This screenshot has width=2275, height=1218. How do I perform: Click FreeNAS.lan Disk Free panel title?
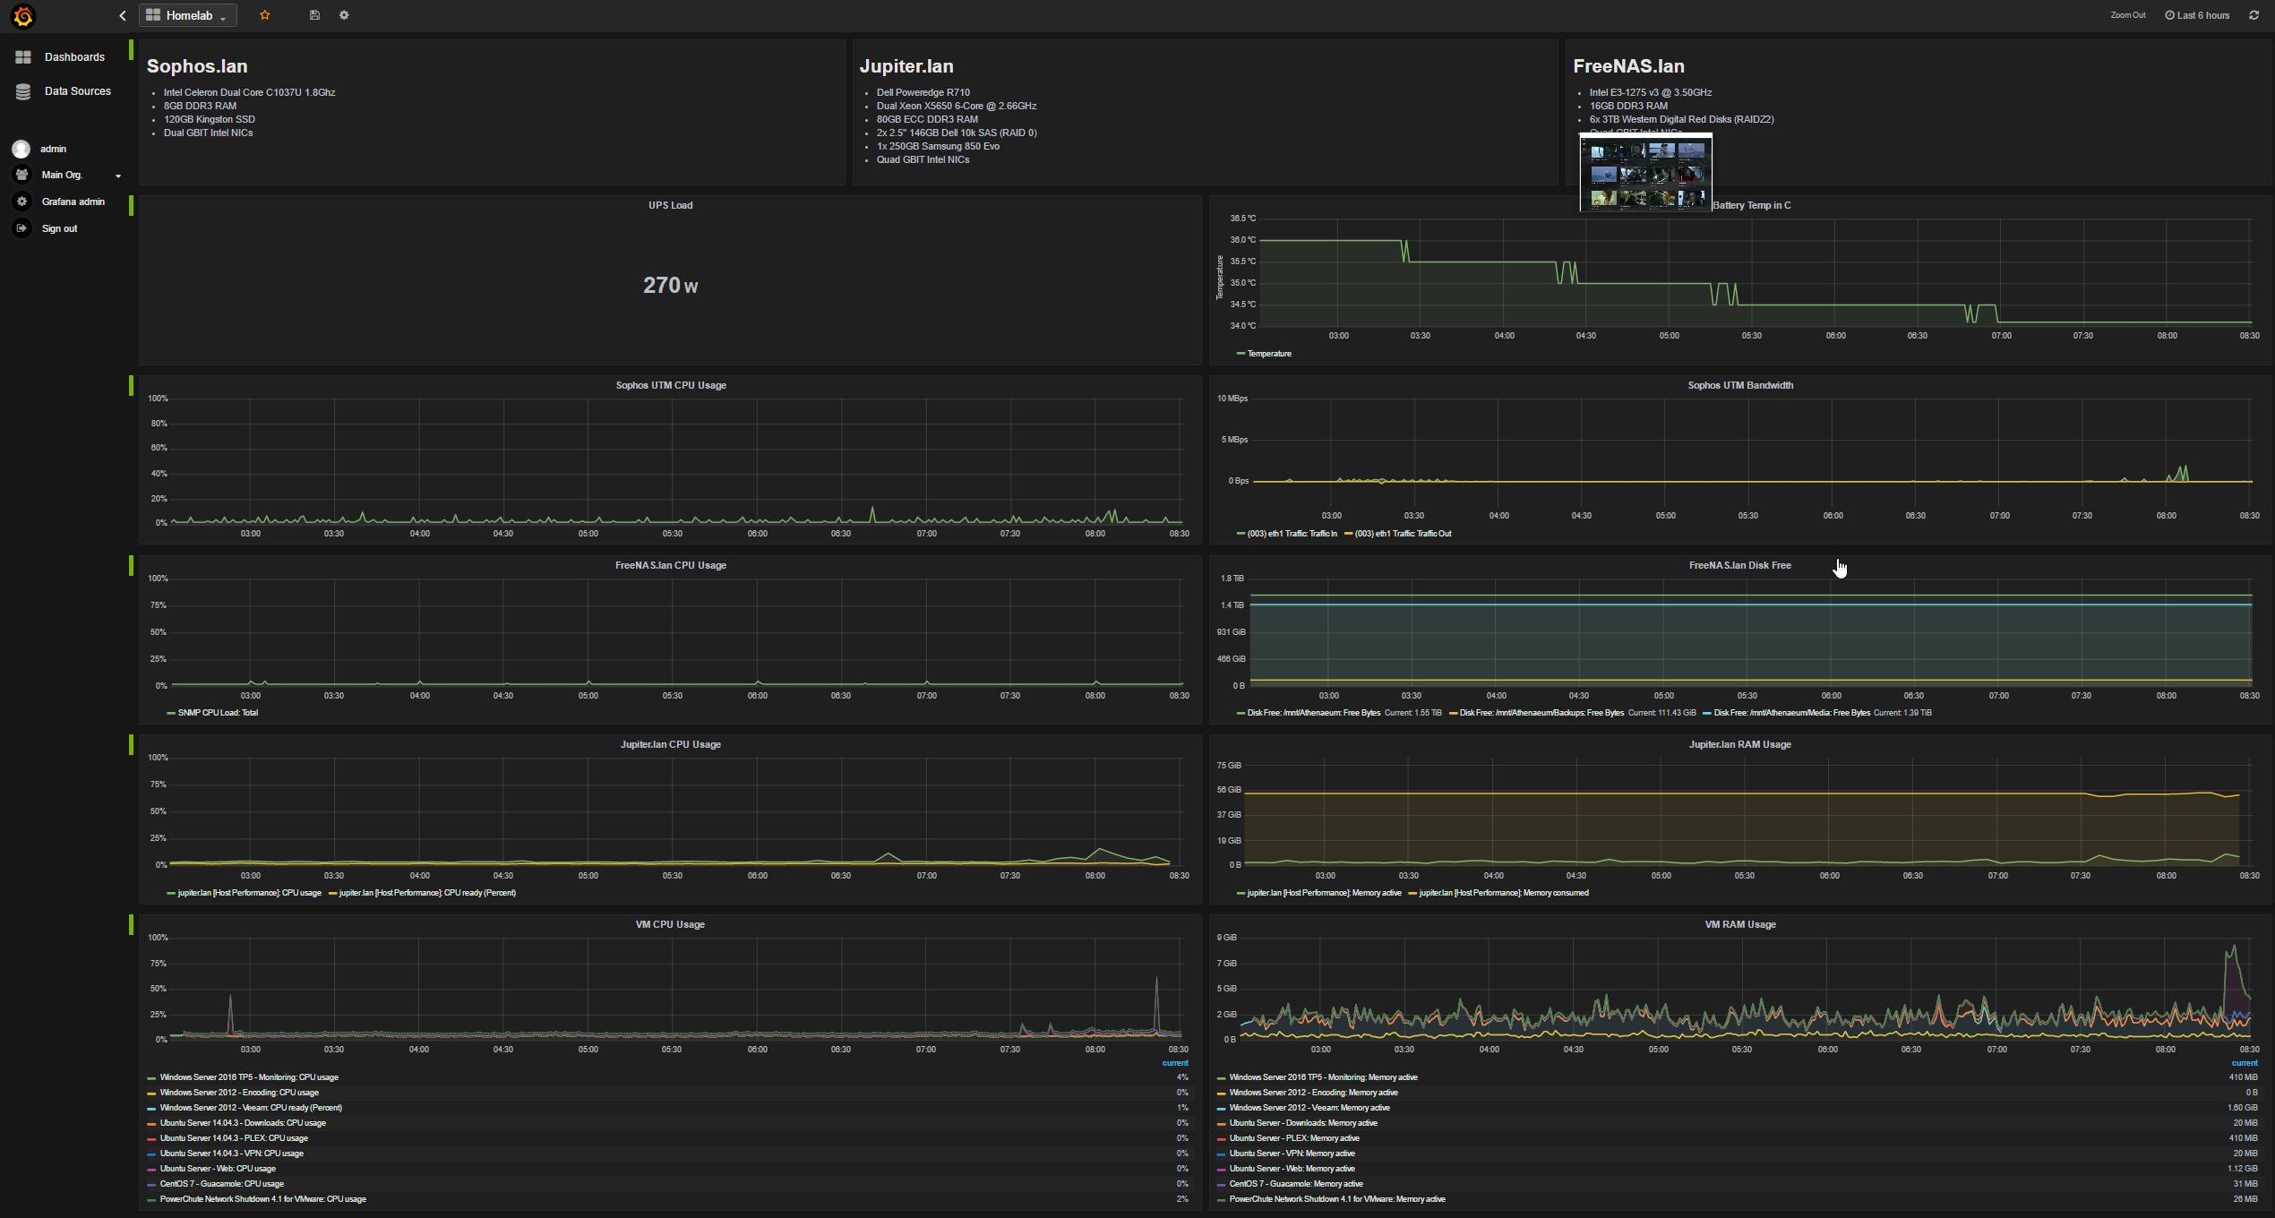(x=1739, y=565)
